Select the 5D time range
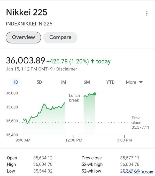 click(39, 82)
